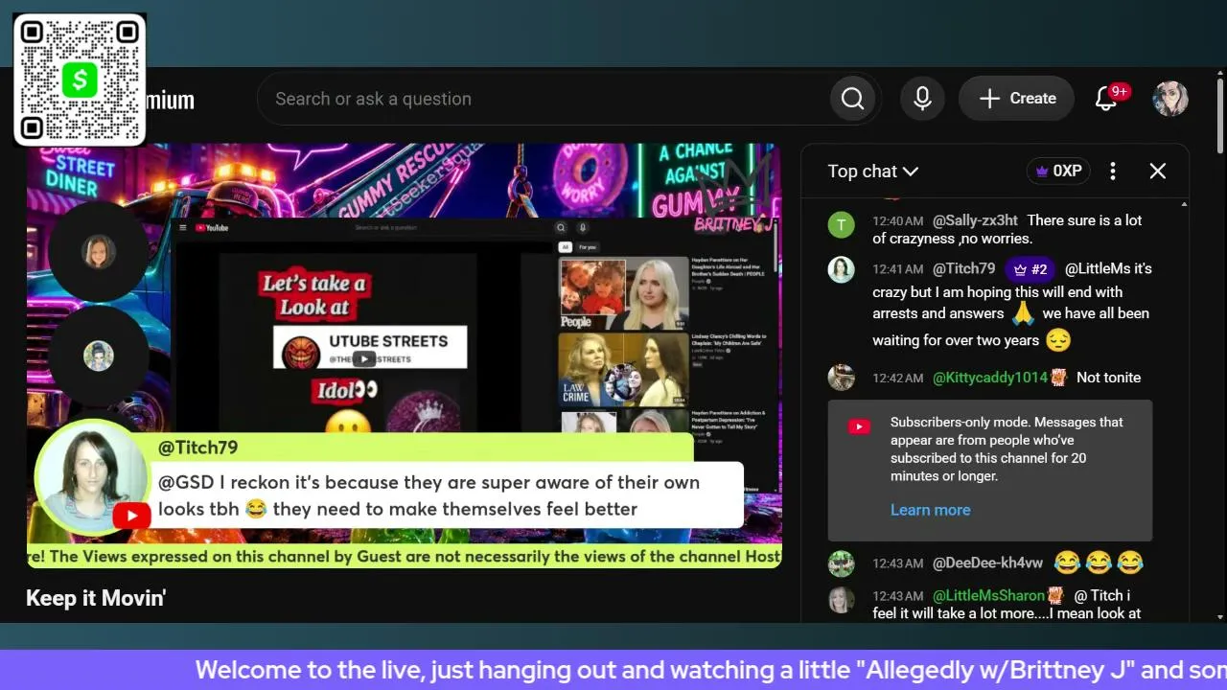The height and width of the screenshot is (690, 1227).
Task: Click the views disclaimer ticker under video
Action: (x=405, y=556)
